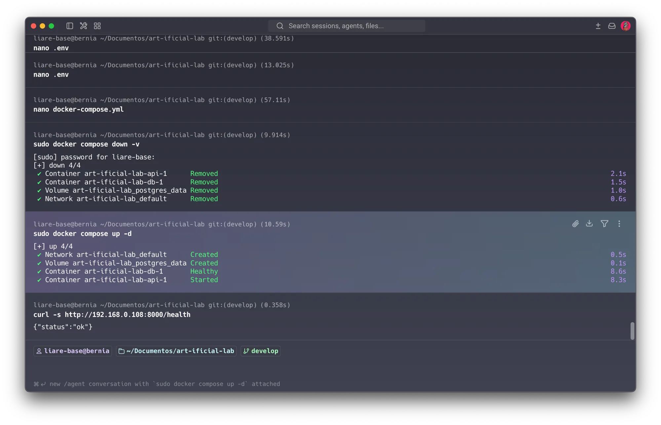Open the tools icon in title bar
Image resolution: width=661 pixels, height=425 pixels.
[83, 26]
